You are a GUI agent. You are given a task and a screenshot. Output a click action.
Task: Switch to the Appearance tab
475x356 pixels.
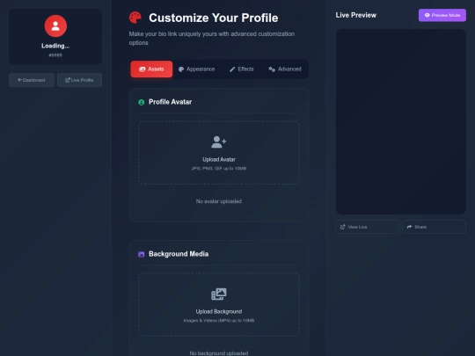pos(197,69)
